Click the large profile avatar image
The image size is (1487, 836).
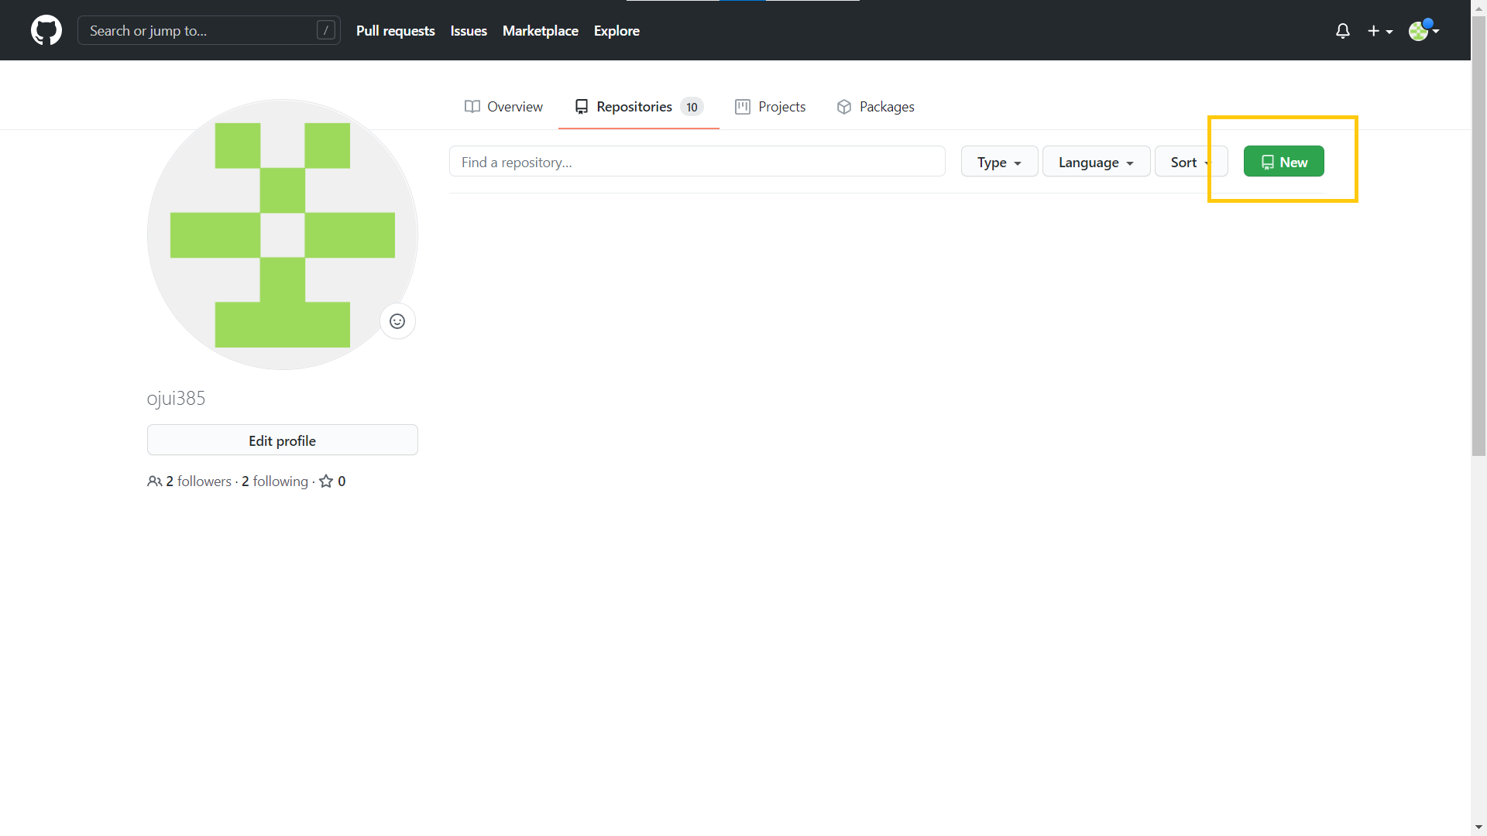[282, 235]
